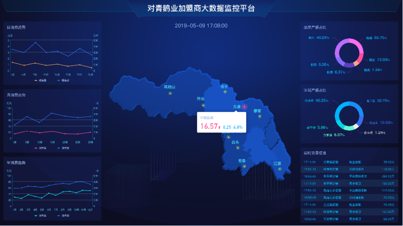Click the blue line peak in 日消费趋势 chart
Viewport: 403px width, 226px height.
click(35, 42)
